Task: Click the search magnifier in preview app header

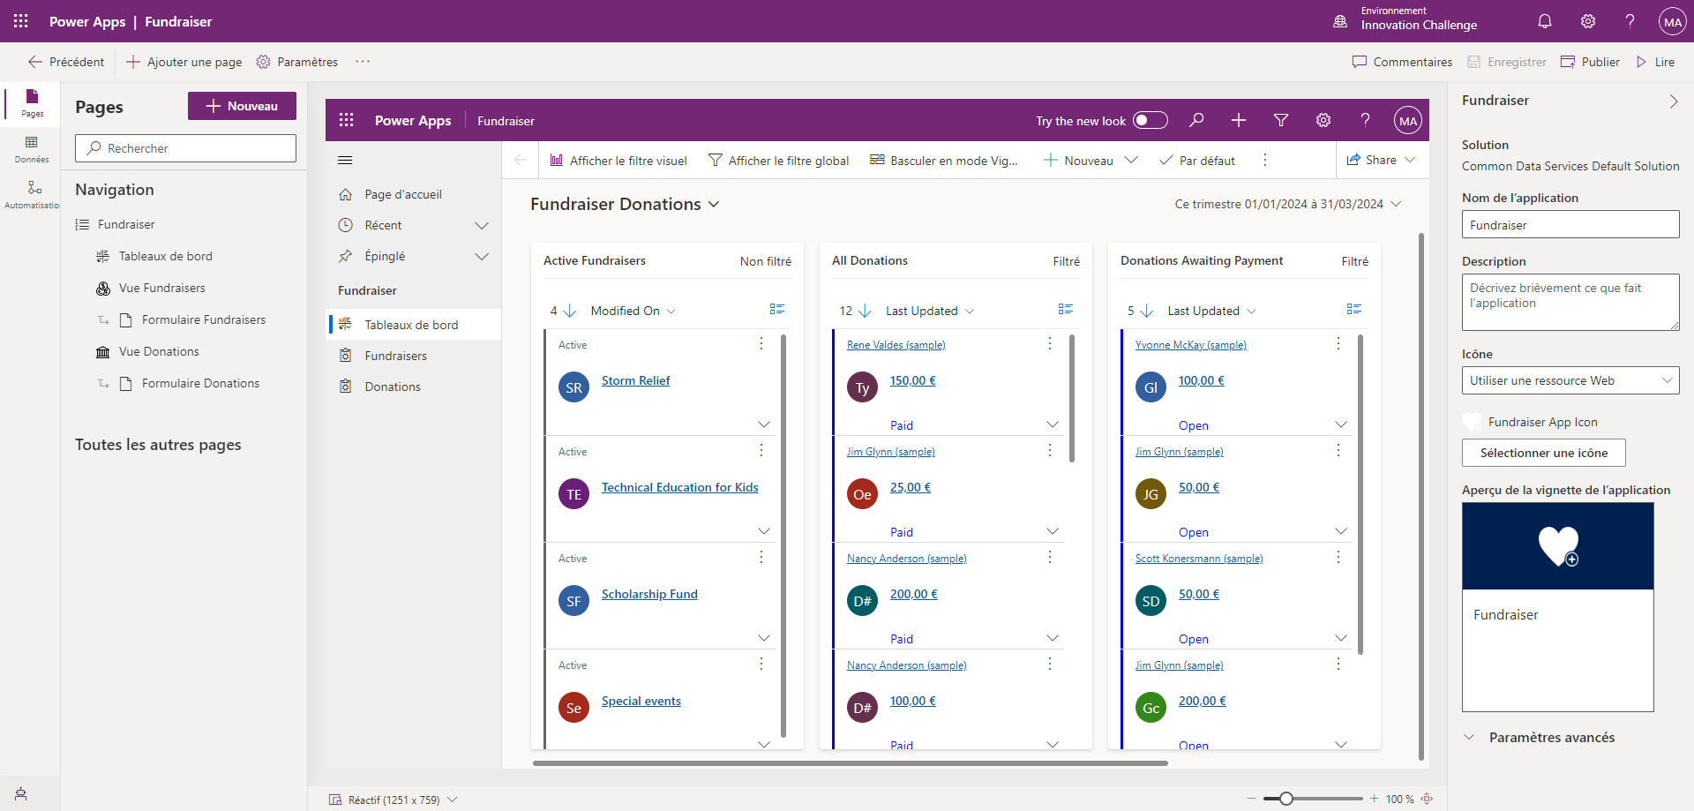Action: pyautogui.click(x=1196, y=120)
